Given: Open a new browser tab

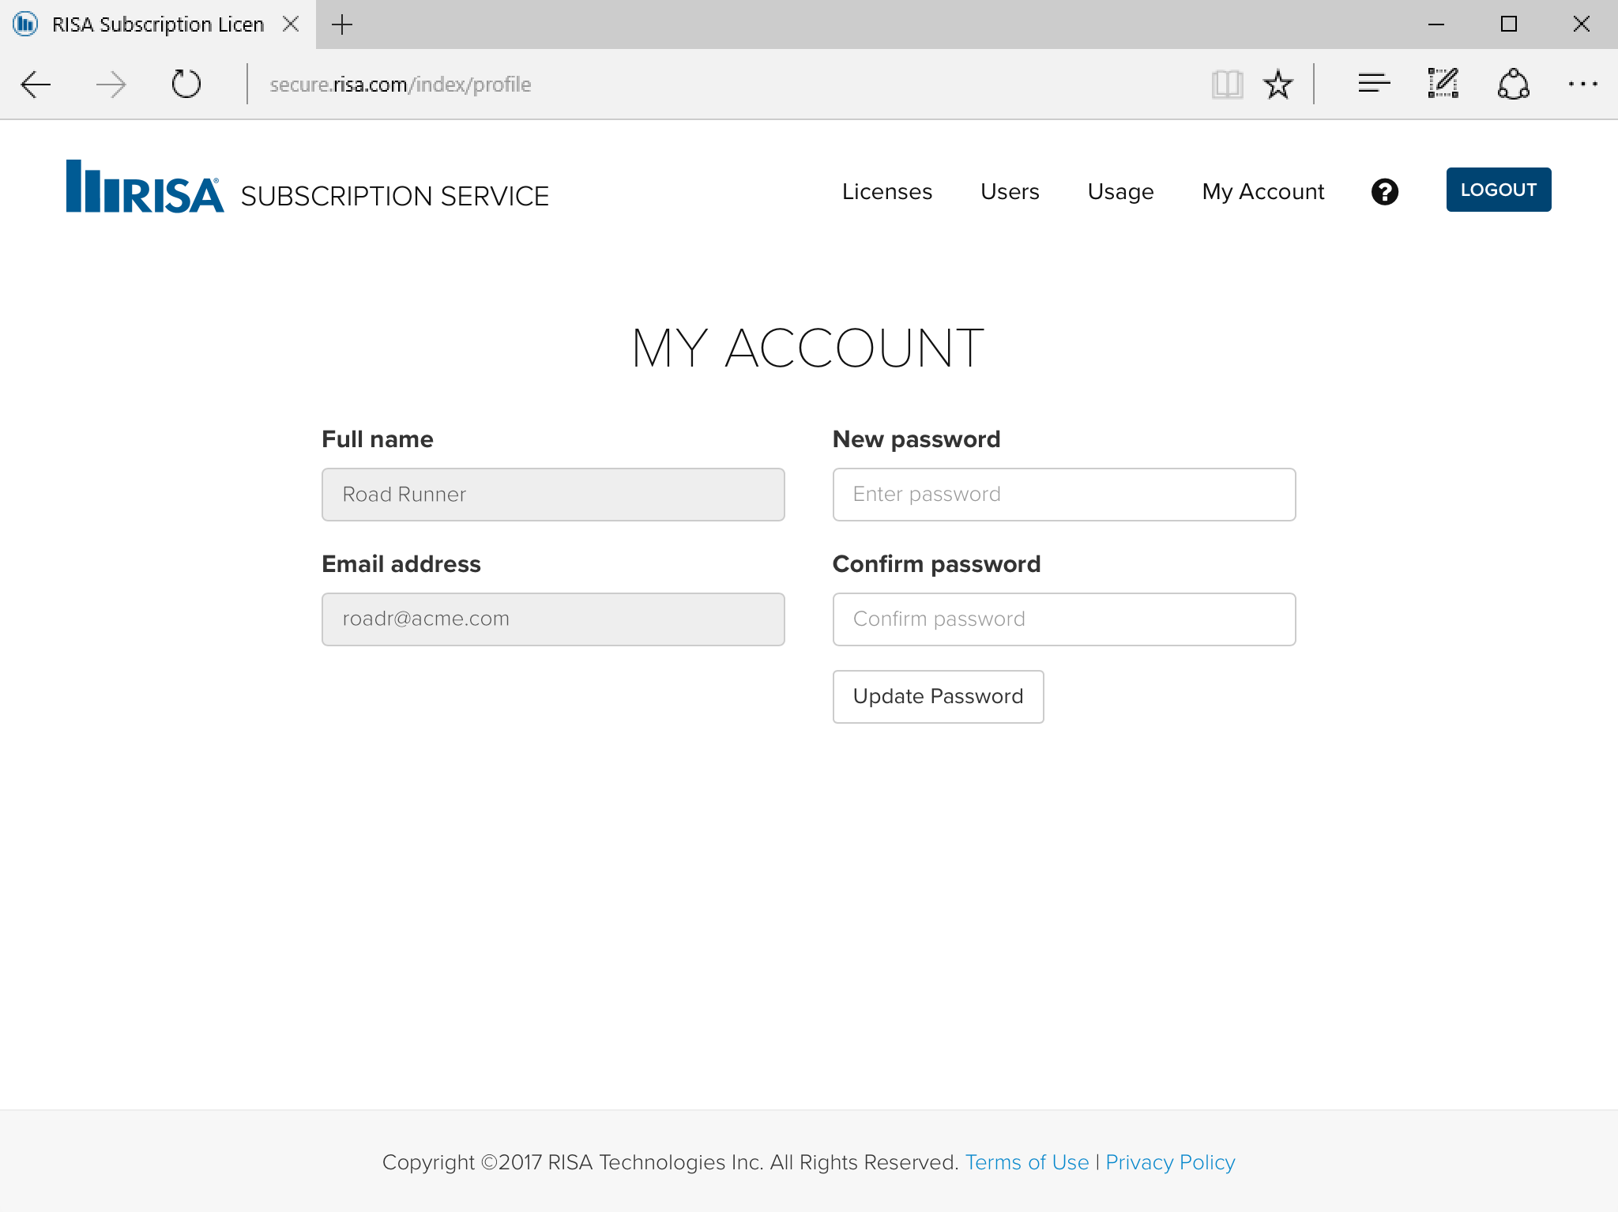Looking at the screenshot, I should (341, 24).
